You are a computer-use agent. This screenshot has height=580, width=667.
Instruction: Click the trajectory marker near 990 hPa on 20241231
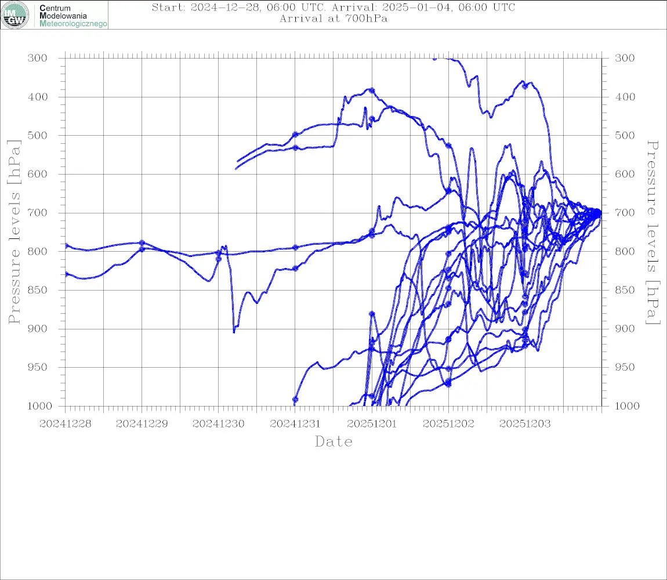[x=295, y=400]
